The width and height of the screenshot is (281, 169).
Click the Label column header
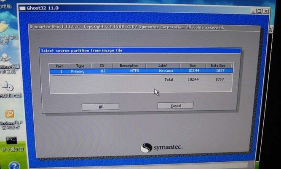tap(163, 65)
